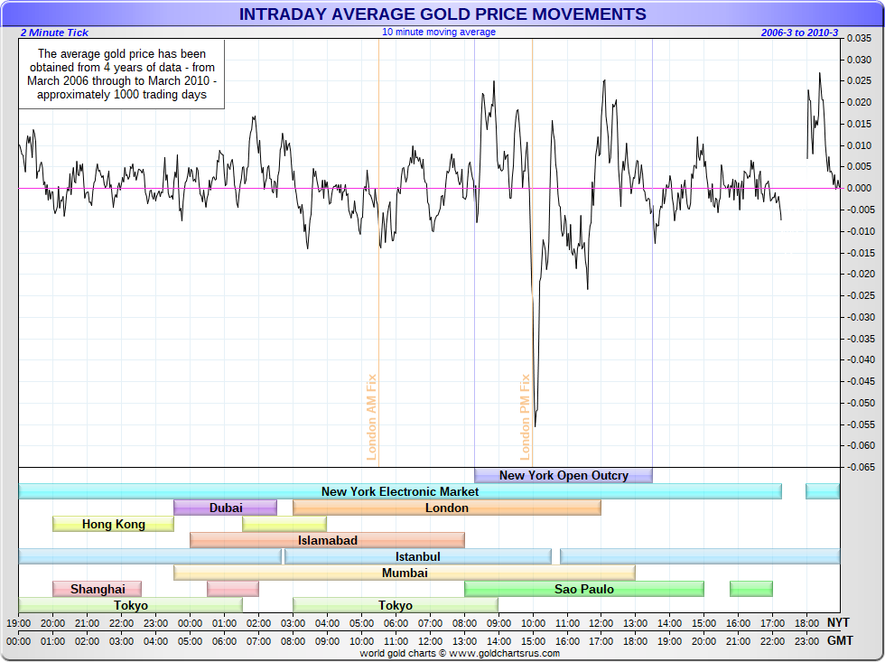Click the 'NYT' timezone label
The height and width of the screenshot is (662, 885).
[838, 623]
